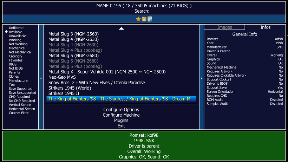Click the Romset kof98 info row

245,39
